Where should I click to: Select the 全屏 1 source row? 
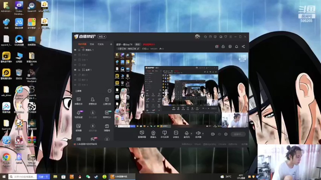93,70
